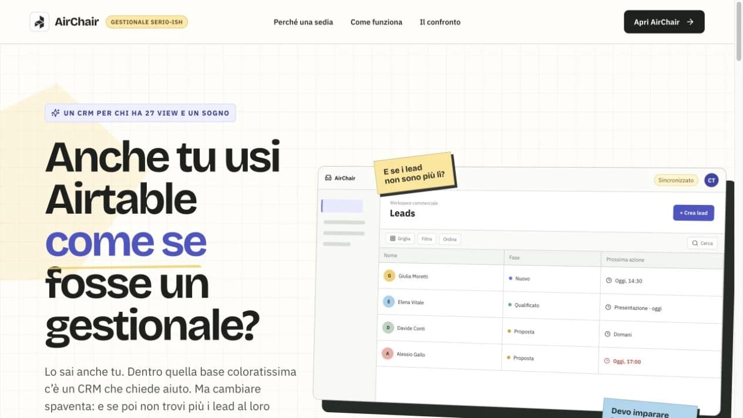
Task: Click the page vertical scrollbar thumb
Action: coord(739,31)
